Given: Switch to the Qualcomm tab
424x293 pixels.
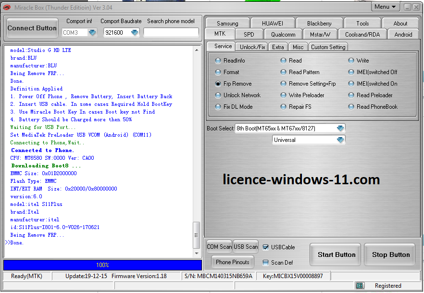Looking at the screenshot, I should (283, 35).
